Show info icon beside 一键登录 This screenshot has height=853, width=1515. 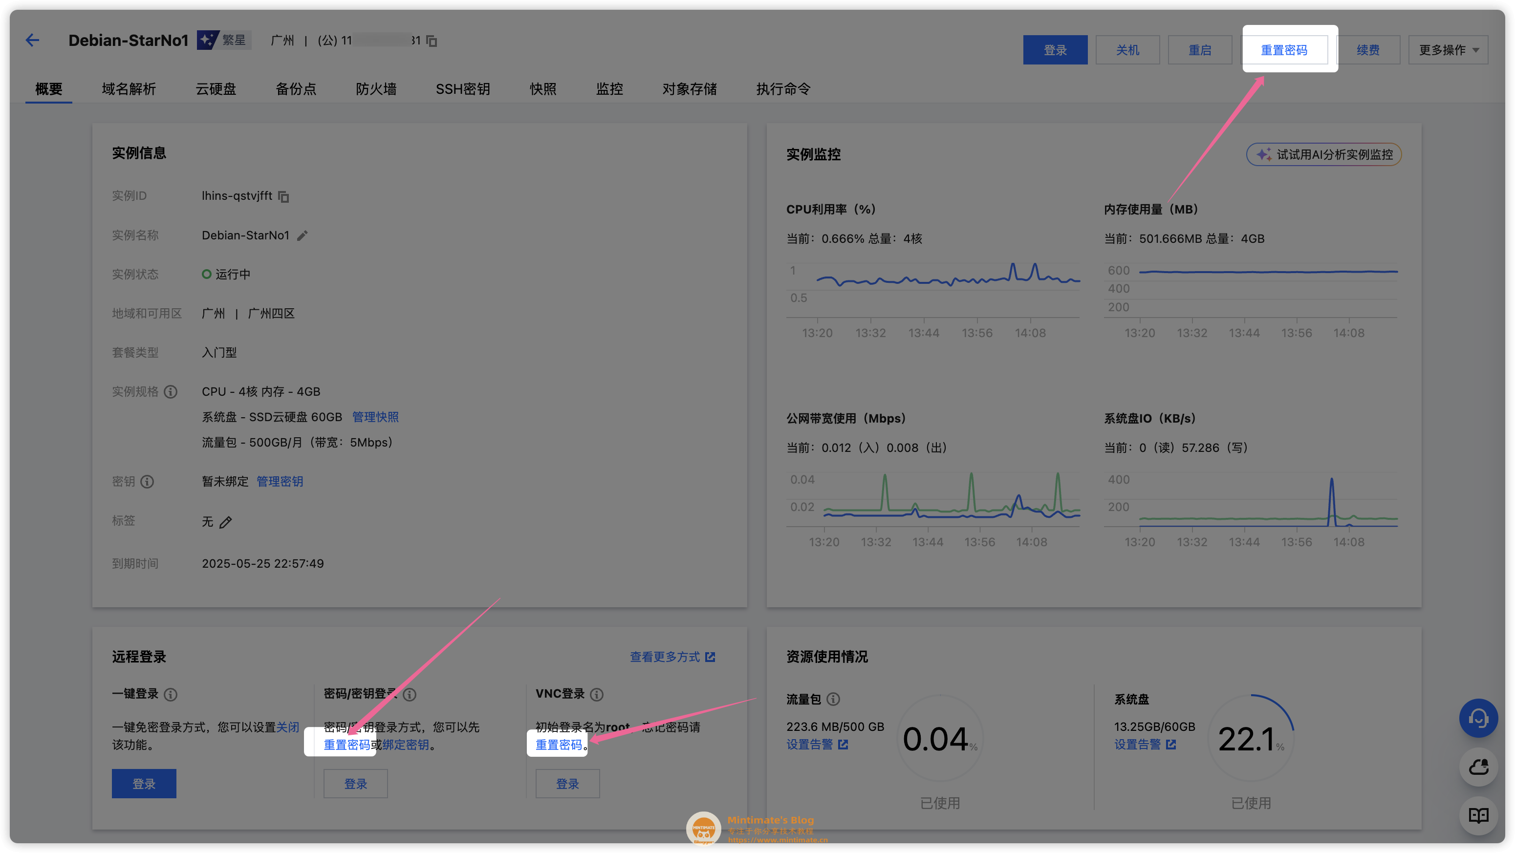(x=171, y=695)
